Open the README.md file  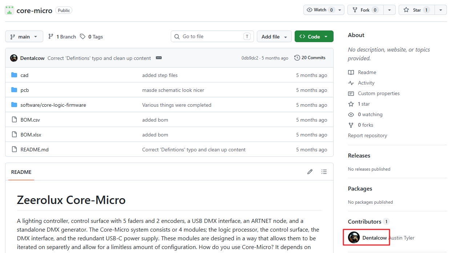coord(35,150)
